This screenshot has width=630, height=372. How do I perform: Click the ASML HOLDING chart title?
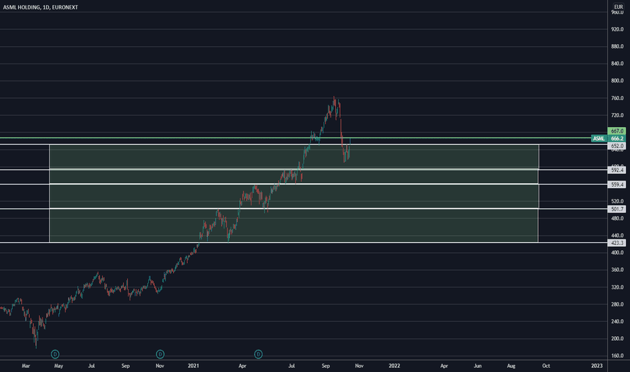(x=41, y=7)
